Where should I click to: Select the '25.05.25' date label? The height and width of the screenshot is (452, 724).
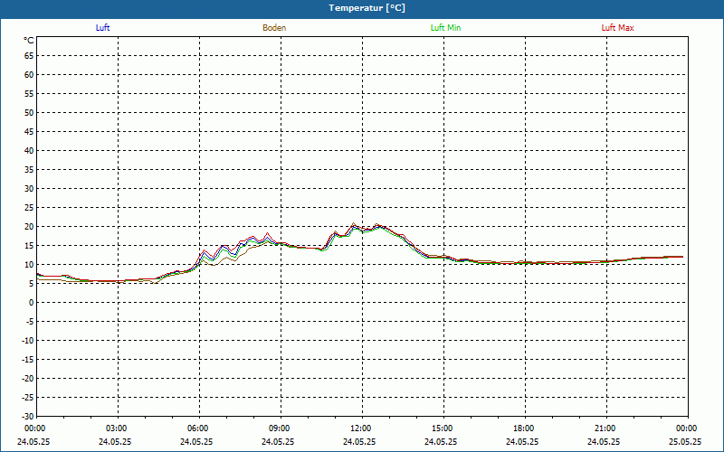[685, 441]
